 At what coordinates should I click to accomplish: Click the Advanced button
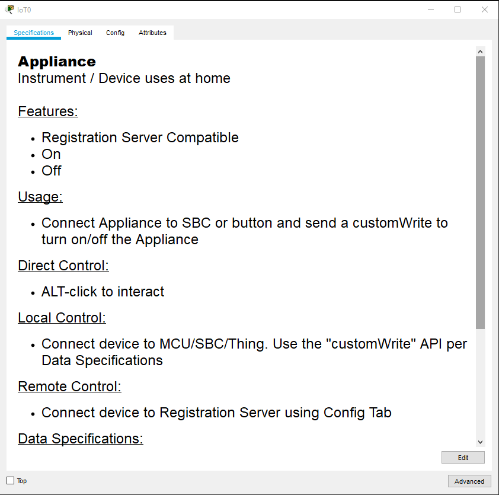[469, 481]
